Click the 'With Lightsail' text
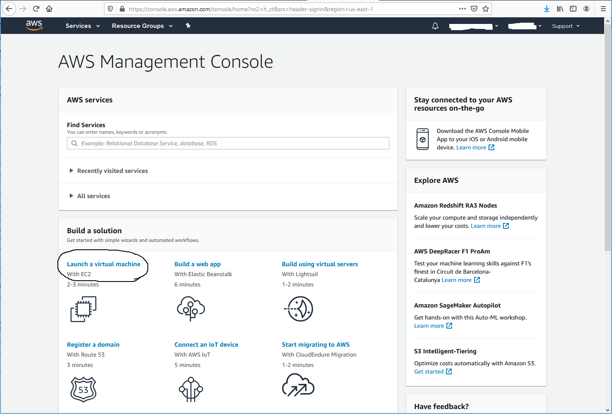612x414 pixels. [300, 274]
